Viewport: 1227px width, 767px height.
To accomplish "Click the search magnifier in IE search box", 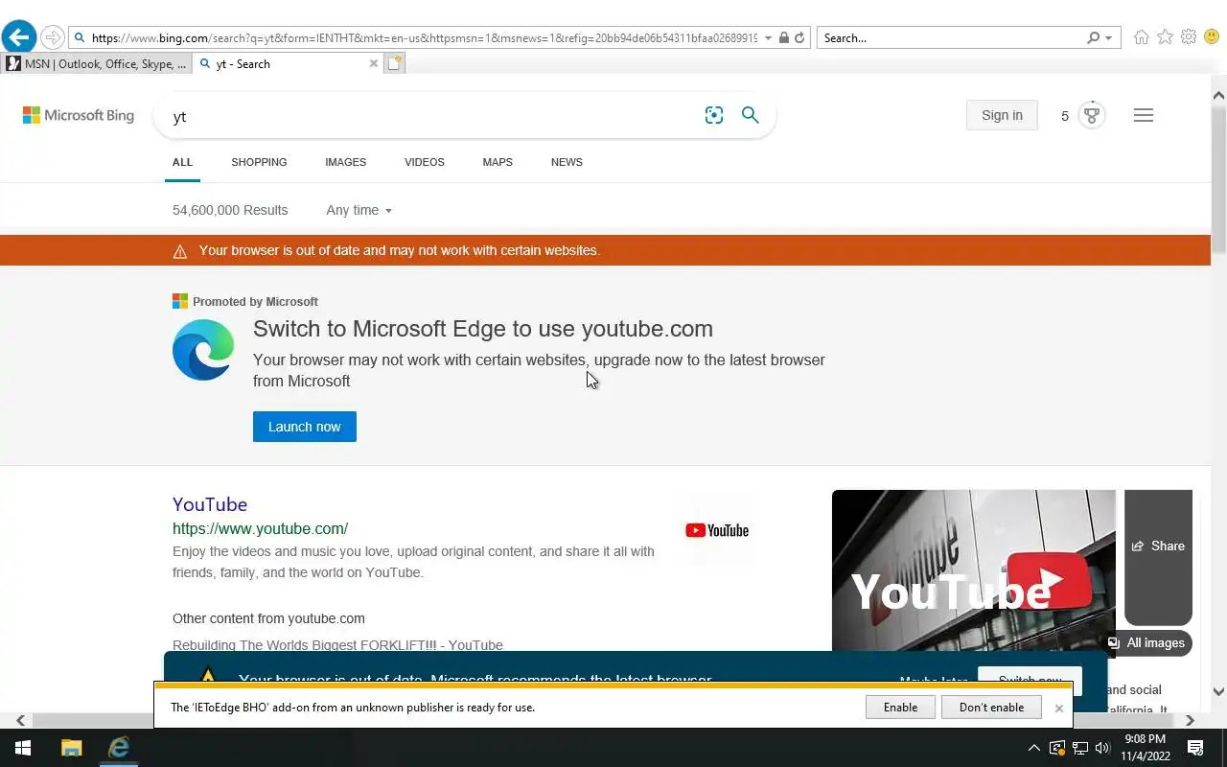I will [1093, 38].
